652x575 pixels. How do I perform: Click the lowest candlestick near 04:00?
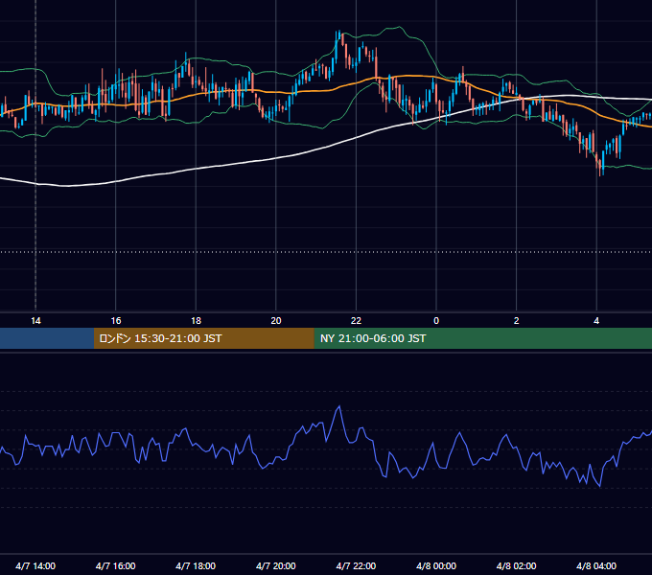(x=600, y=166)
